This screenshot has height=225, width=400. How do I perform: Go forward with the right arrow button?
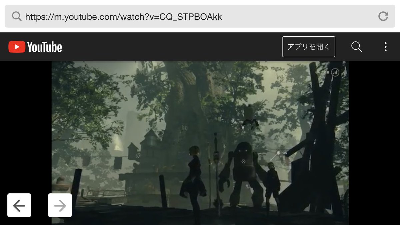[x=60, y=205]
